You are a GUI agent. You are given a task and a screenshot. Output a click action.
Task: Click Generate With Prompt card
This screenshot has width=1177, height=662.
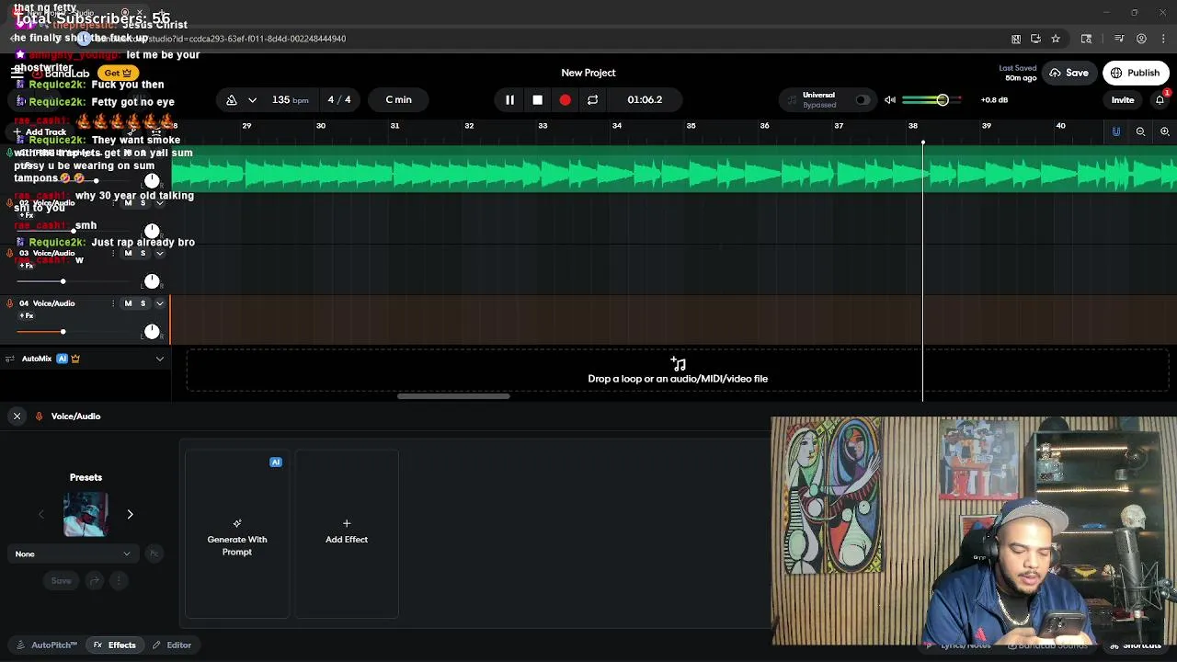pyautogui.click(x=236, y=534)
